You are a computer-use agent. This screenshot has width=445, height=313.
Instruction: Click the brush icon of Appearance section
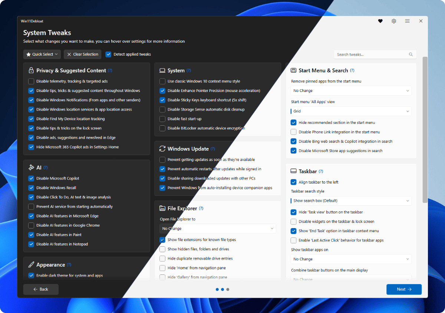point(31,265)
